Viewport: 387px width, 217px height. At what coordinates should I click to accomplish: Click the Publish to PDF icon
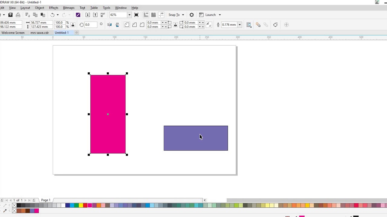pos(103,15)
